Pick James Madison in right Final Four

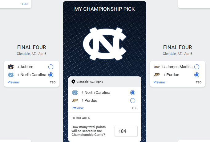pos(197,67)
